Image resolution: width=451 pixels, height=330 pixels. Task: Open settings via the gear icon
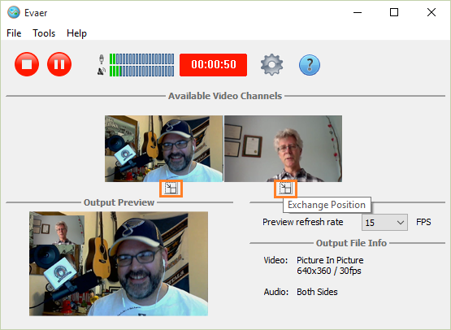click(271, 65)
